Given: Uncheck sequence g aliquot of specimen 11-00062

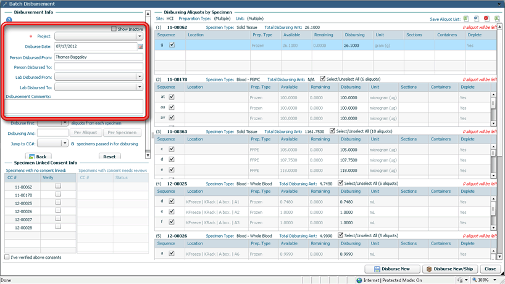Looking at the screenshot, I should (x=172, y=45).
